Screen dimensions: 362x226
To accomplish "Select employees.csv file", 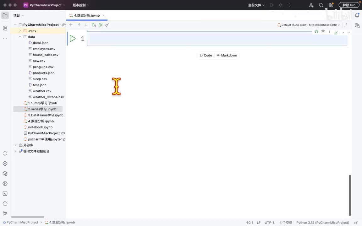I will 44,49.
